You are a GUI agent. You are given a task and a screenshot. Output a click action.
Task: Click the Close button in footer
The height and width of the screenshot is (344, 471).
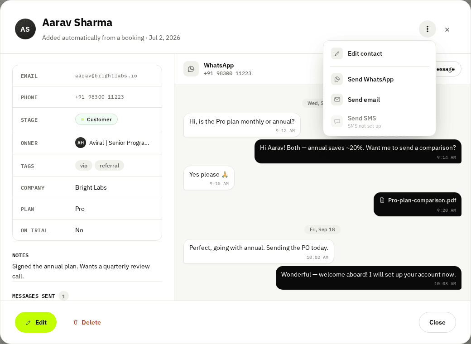[x=437, y=322]
